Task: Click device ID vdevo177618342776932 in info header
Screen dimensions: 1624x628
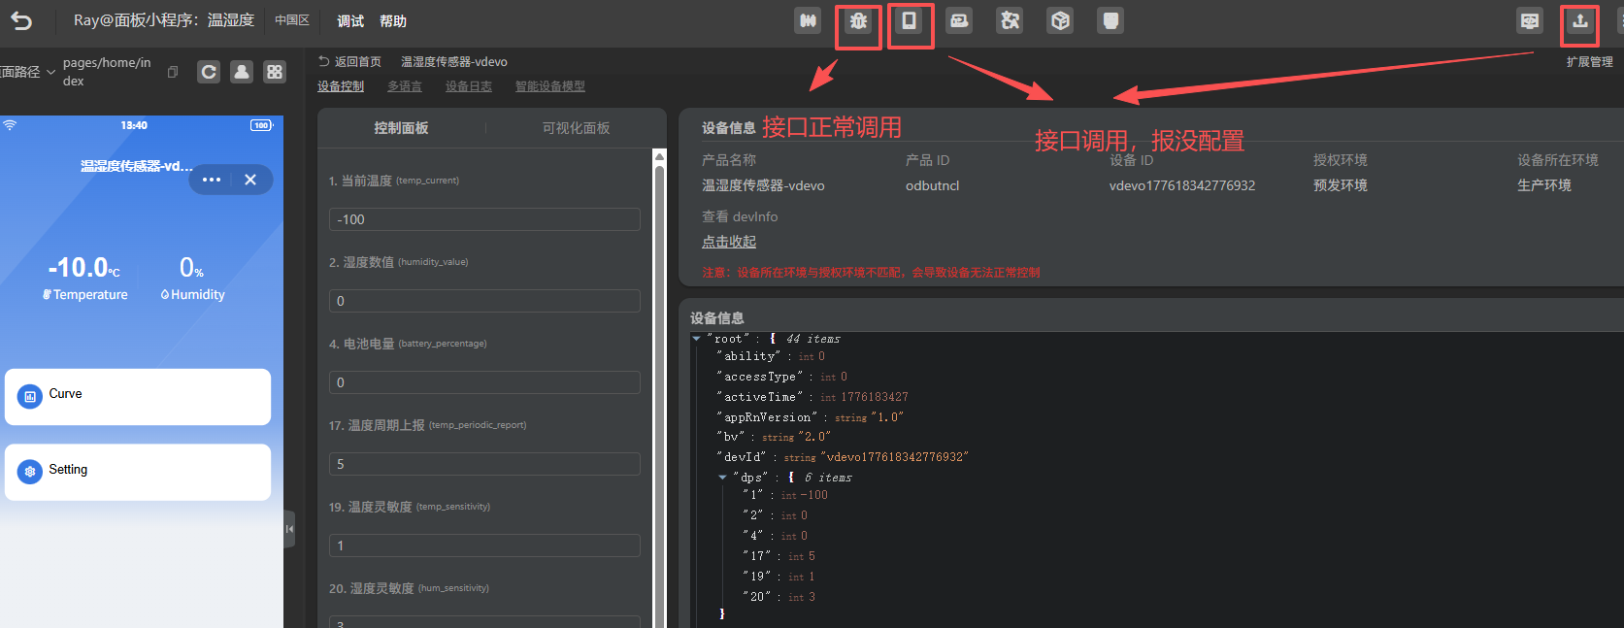Action: (1182, 185)
